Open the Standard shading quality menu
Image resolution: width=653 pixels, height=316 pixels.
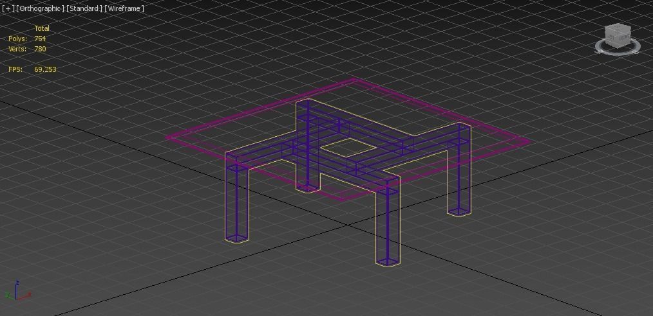coord(84,8)
